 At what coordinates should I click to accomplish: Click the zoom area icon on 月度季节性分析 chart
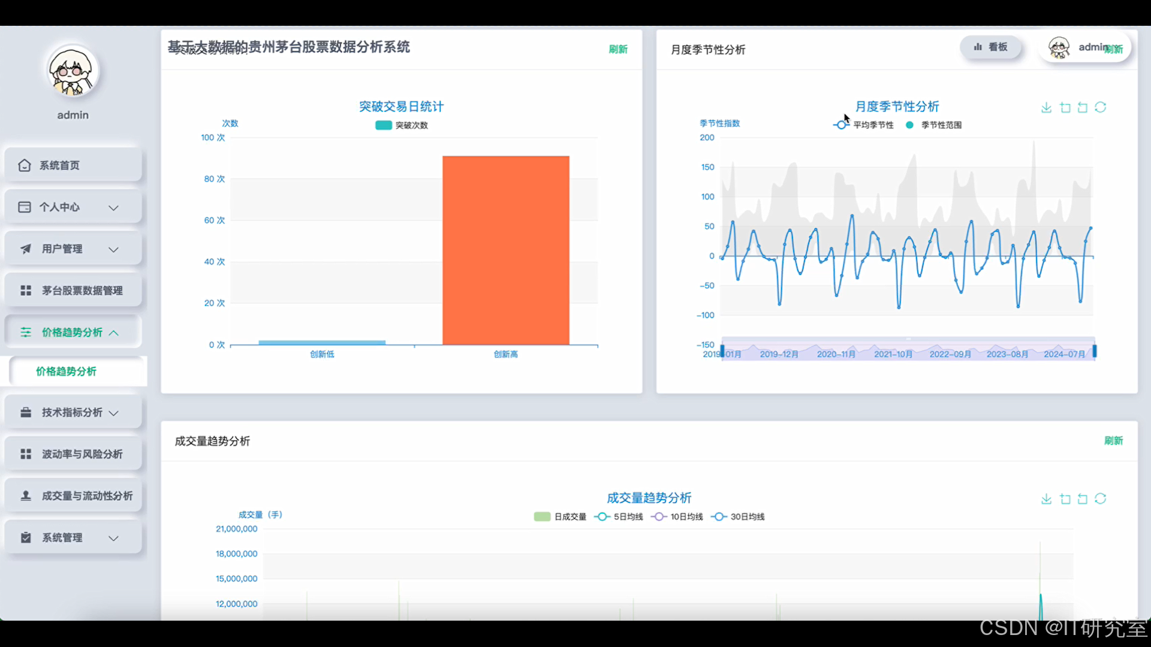pyautogui.click(x=1065, y=107)
